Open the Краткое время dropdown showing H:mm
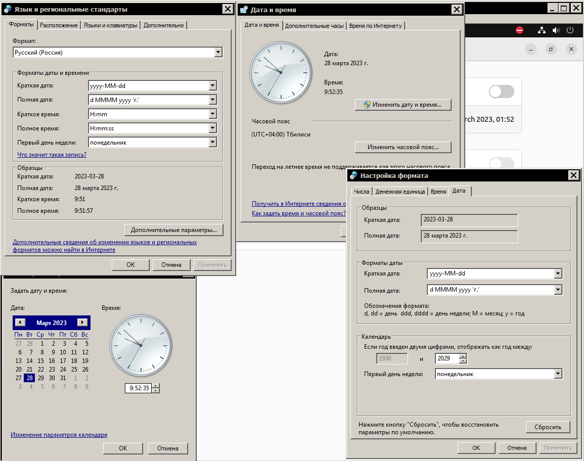Image resolution: width=584 pixels, height=461 pixels. 212,114
